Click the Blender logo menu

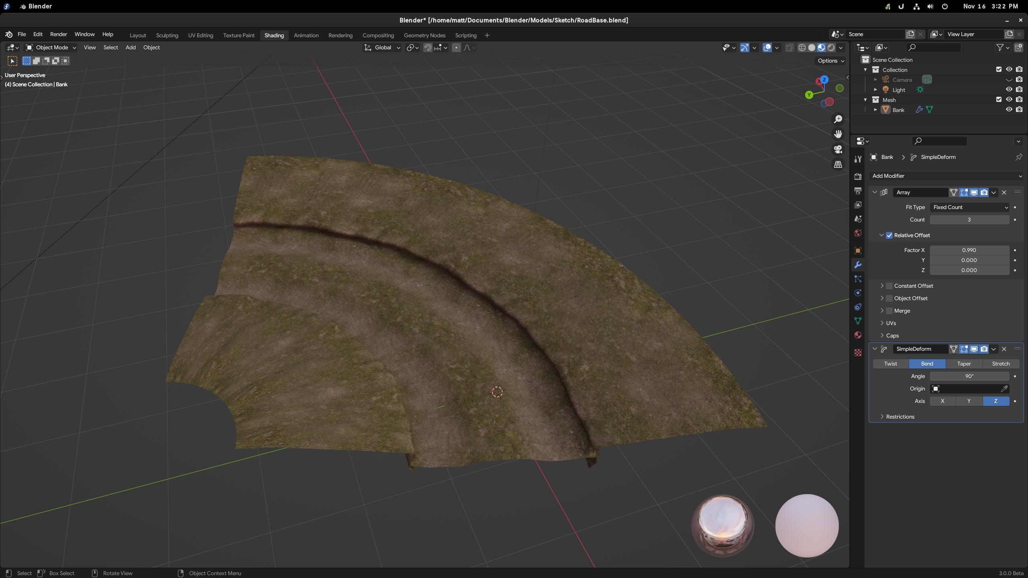tap(9, 35)
